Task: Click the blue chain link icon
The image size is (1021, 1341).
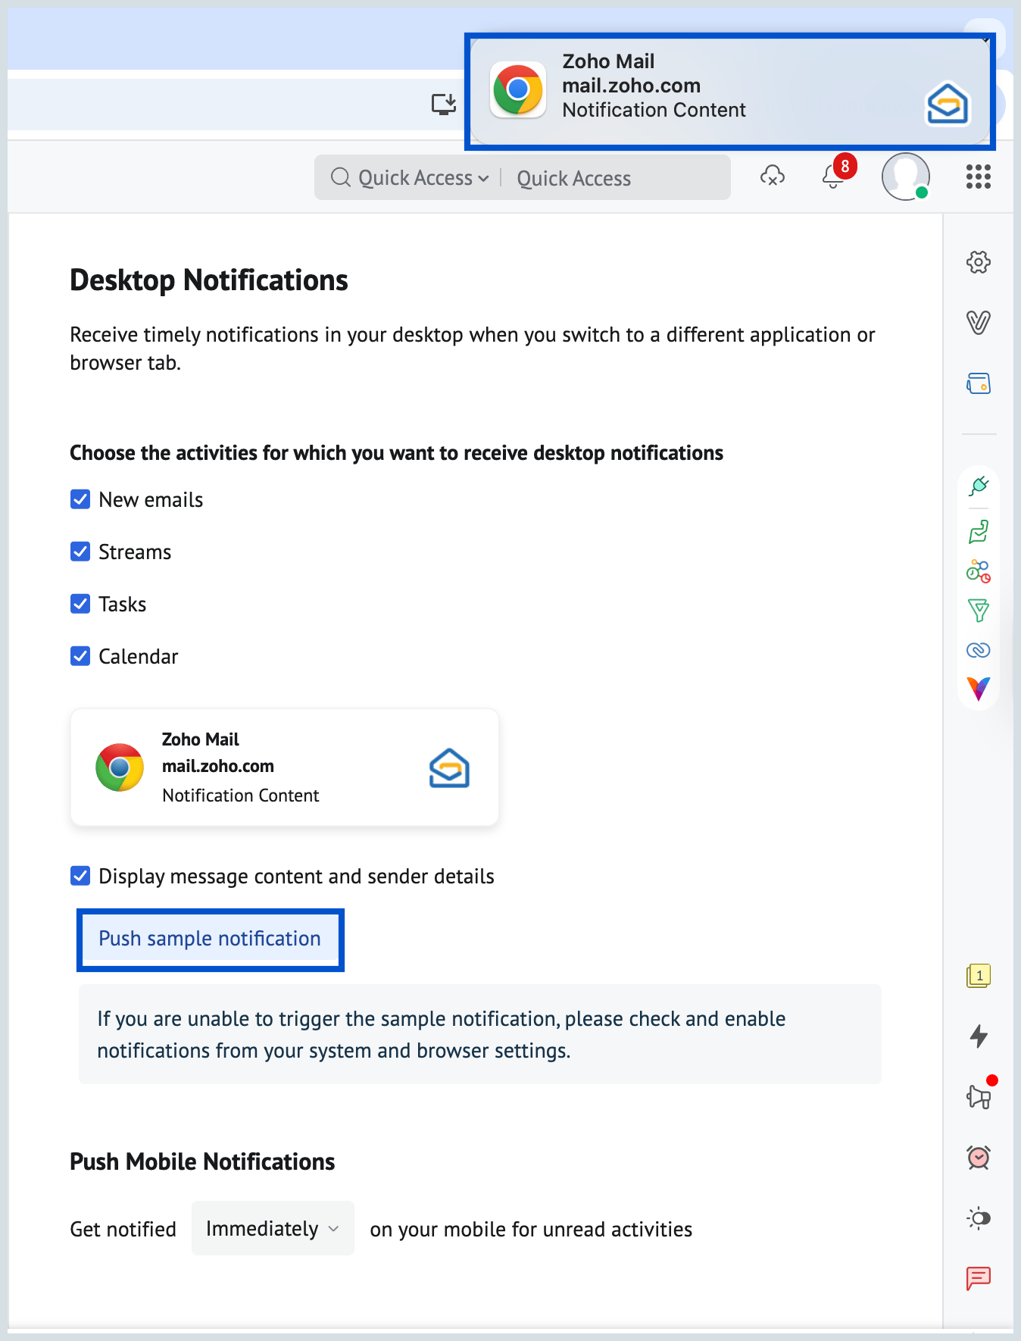Action: pos(979,650)
